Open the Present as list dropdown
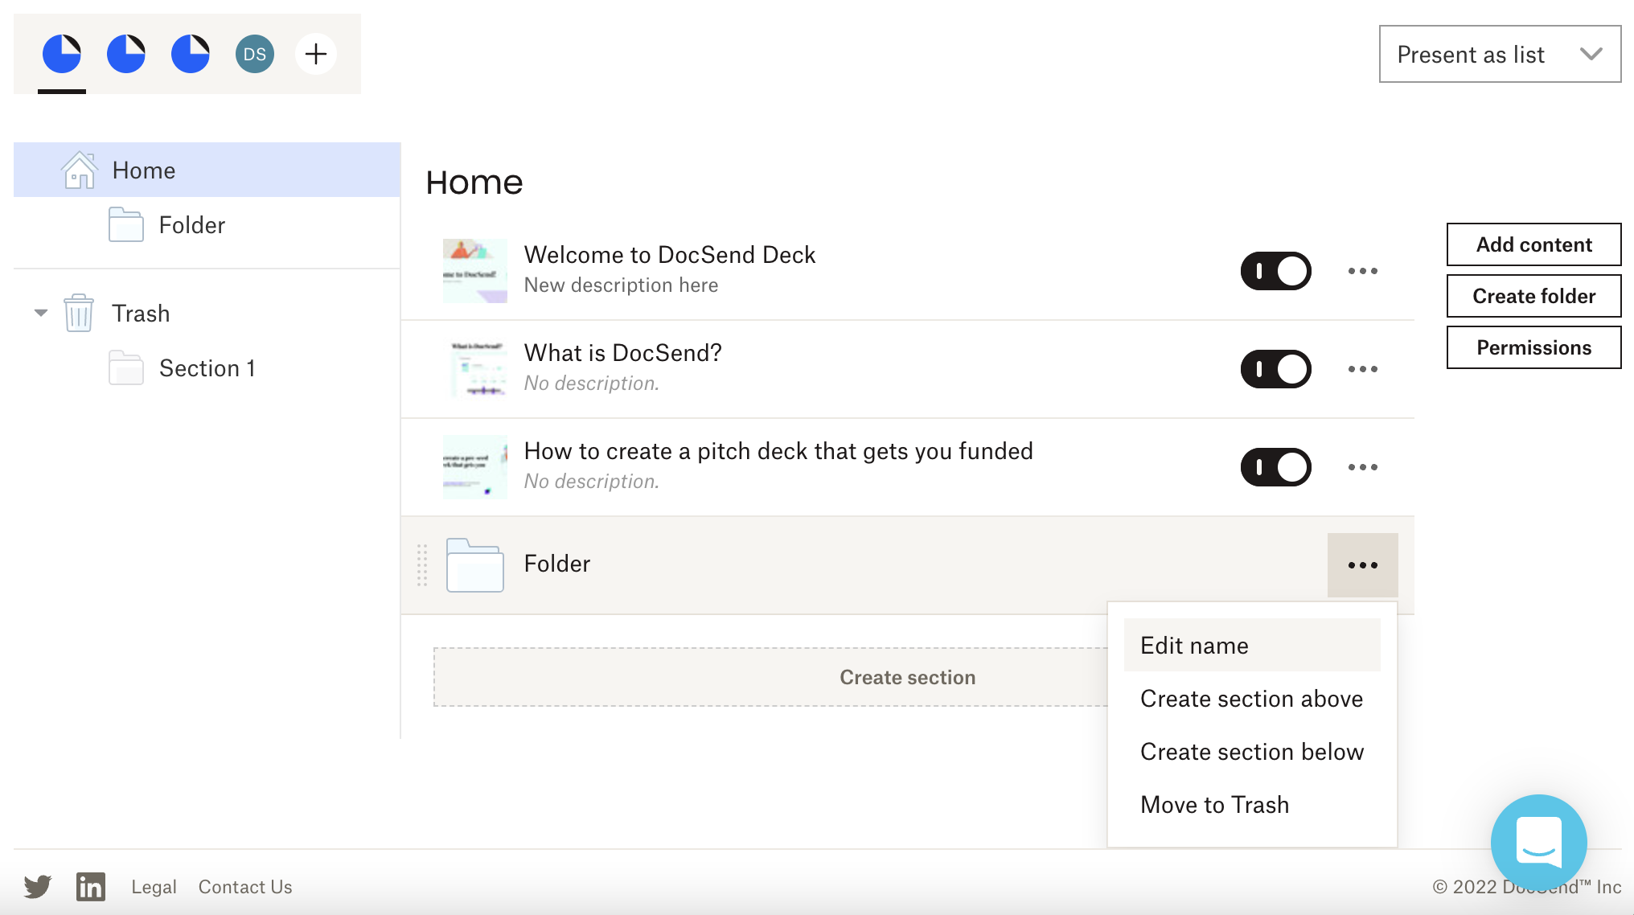This screenshot has width=1634, height=915. pyautogui.click(x=1501, y=54)
